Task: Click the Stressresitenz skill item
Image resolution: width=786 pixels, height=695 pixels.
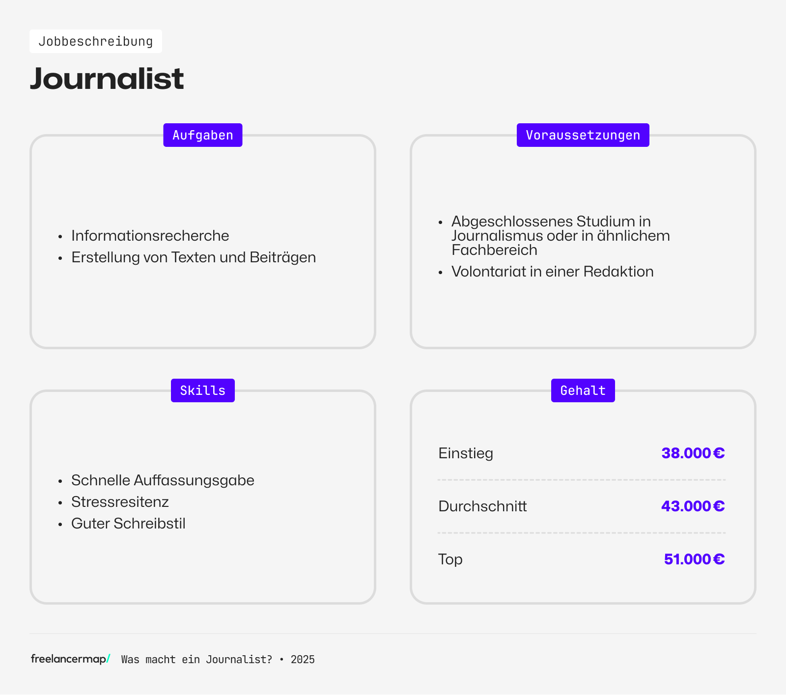Action: click(120, 502)
